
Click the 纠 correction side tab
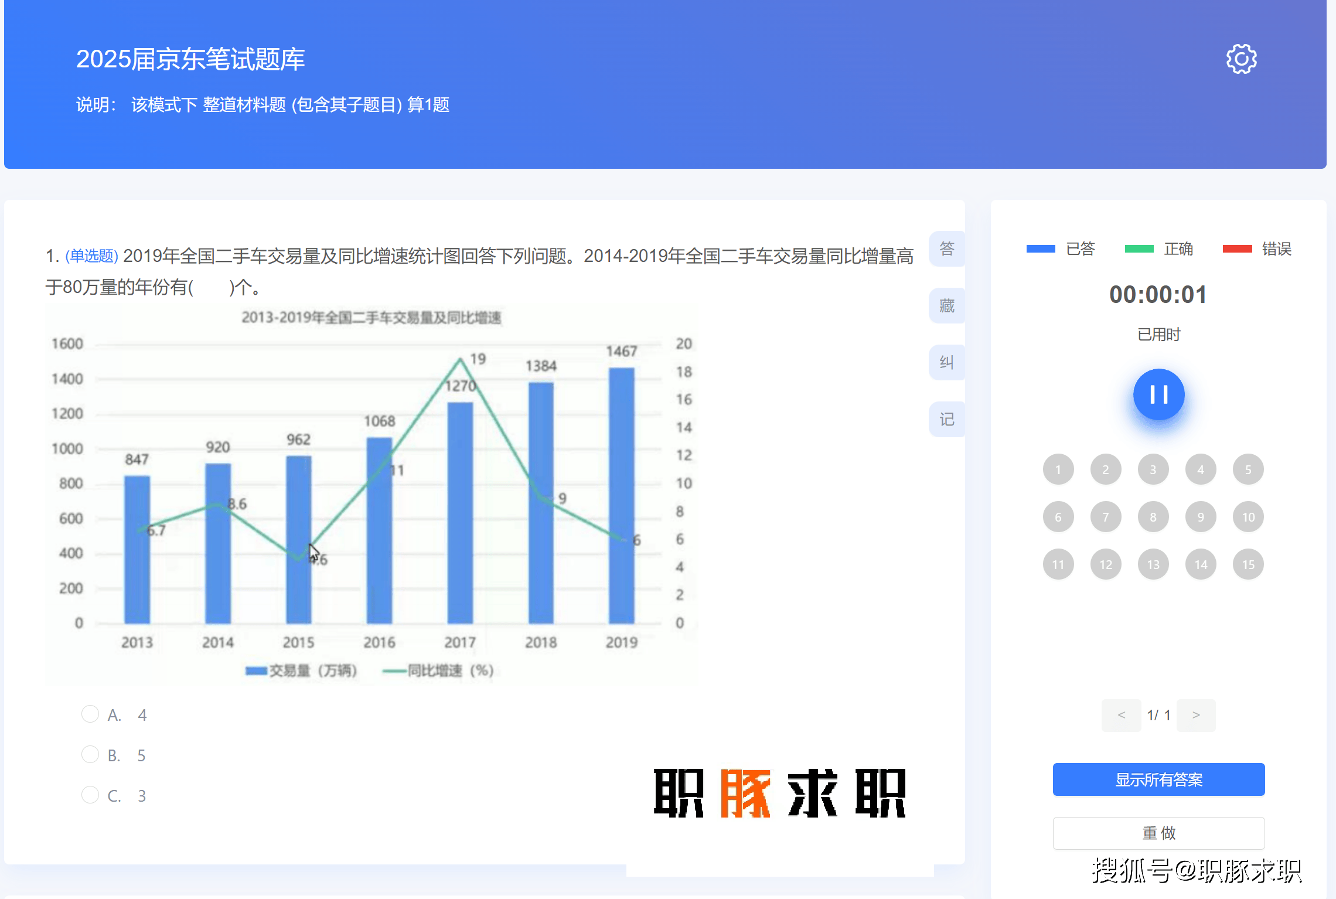pyautogui.click(x=946, y=362)
